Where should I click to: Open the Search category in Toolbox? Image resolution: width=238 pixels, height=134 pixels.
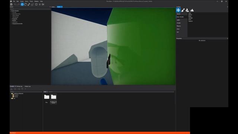(x=182, y=14)
